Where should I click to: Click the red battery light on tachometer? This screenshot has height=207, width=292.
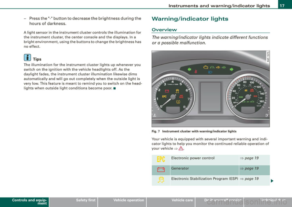(167, 91)
